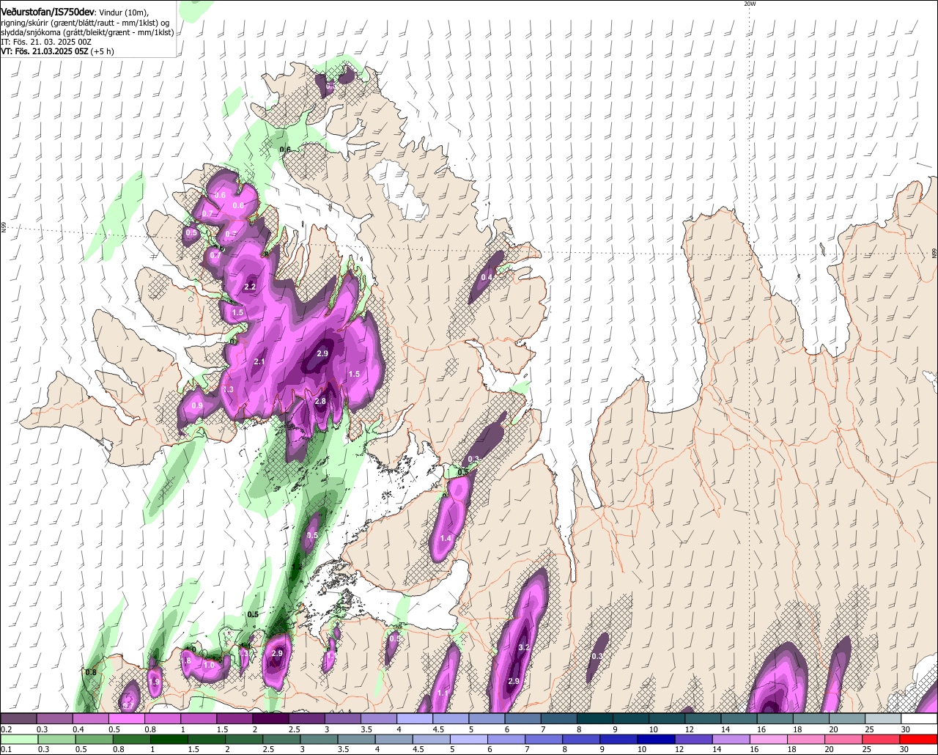
Task: Click the 1.9 precipitation value on the map
Action: [x=155, y=682]
